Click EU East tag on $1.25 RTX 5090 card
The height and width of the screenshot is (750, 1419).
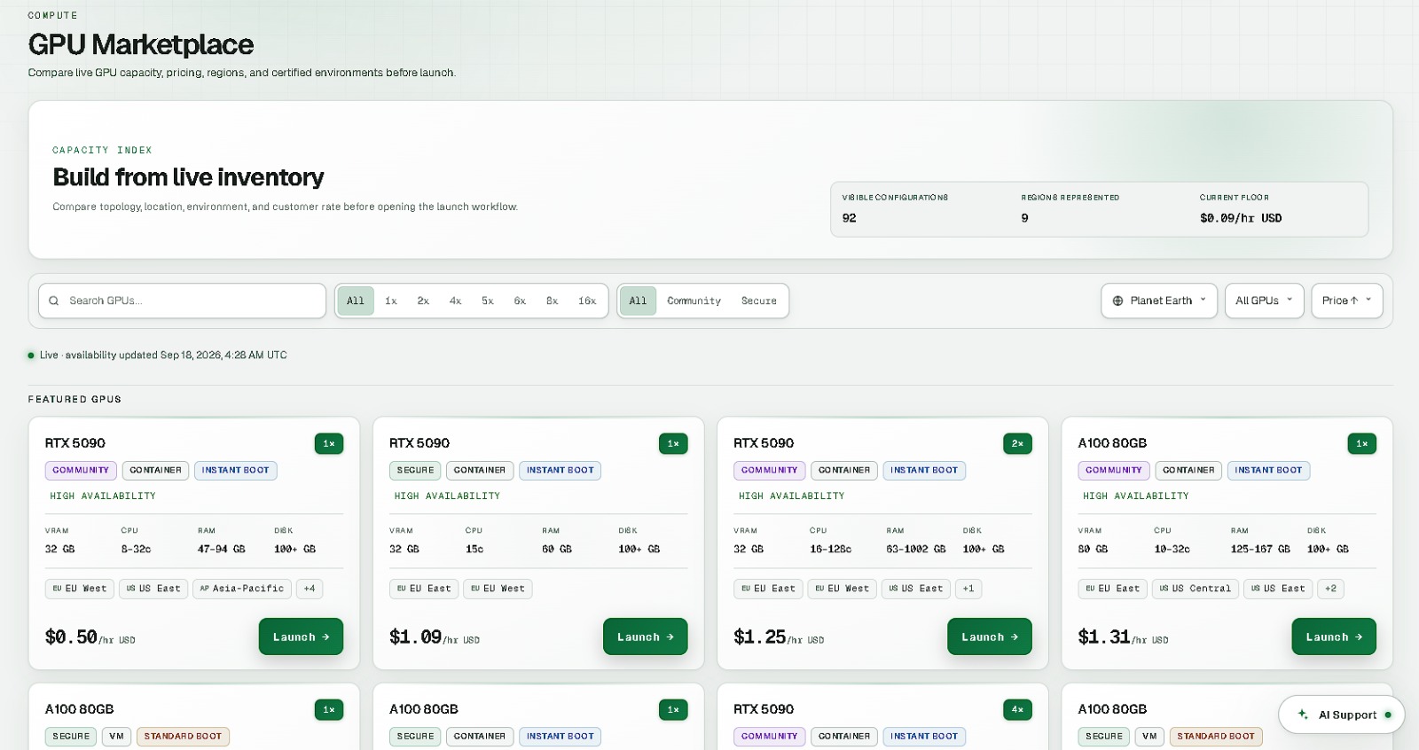tap(768, 589)
